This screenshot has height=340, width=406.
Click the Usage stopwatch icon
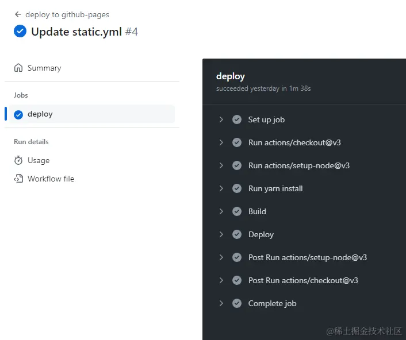click(x=18, y=160)
